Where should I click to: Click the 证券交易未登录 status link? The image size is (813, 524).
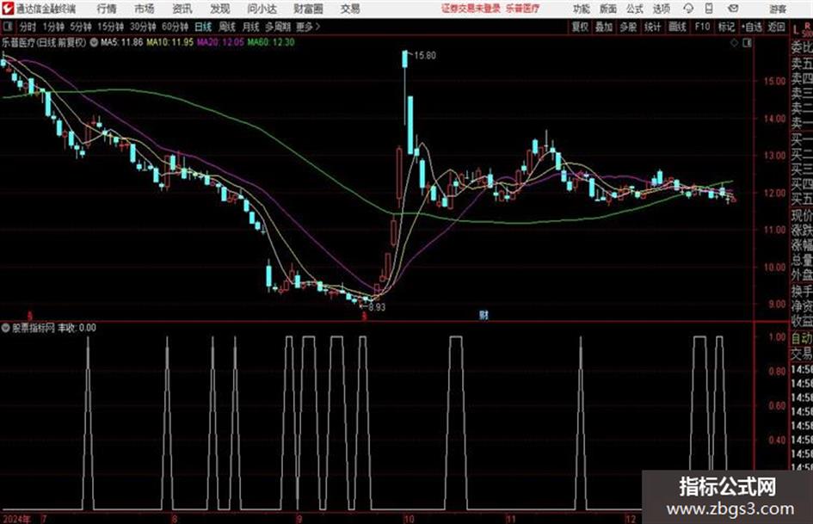[471, 9]
